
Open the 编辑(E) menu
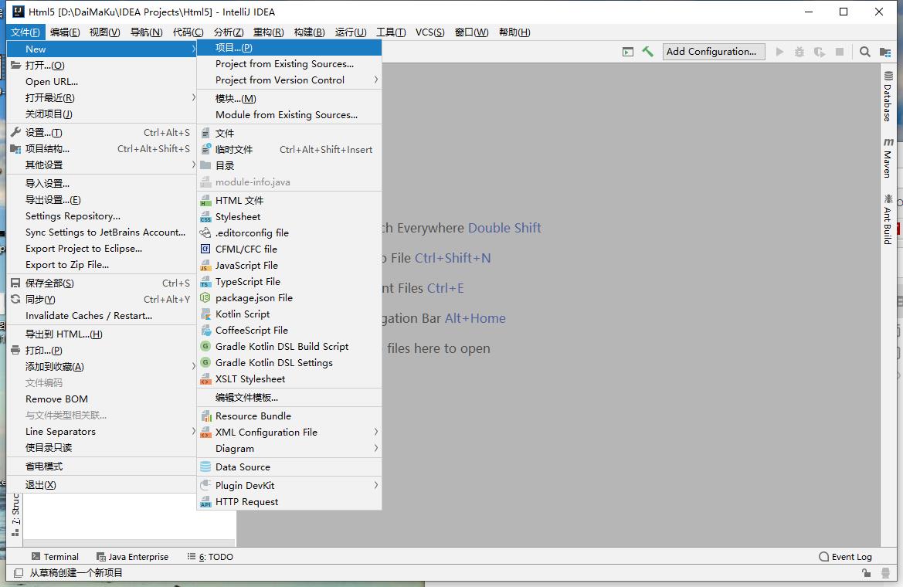(x=65, y=32)
